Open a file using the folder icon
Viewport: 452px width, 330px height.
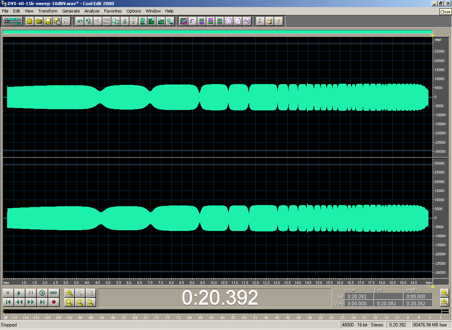pos(38,21)
